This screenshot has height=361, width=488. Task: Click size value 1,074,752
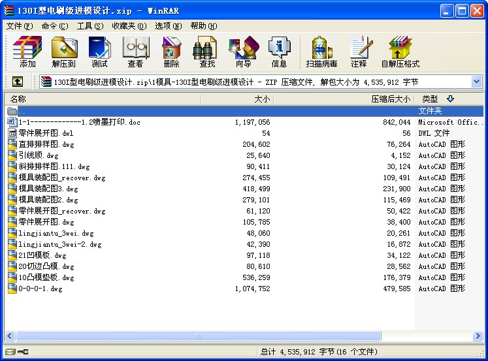(x=252, y=289)
